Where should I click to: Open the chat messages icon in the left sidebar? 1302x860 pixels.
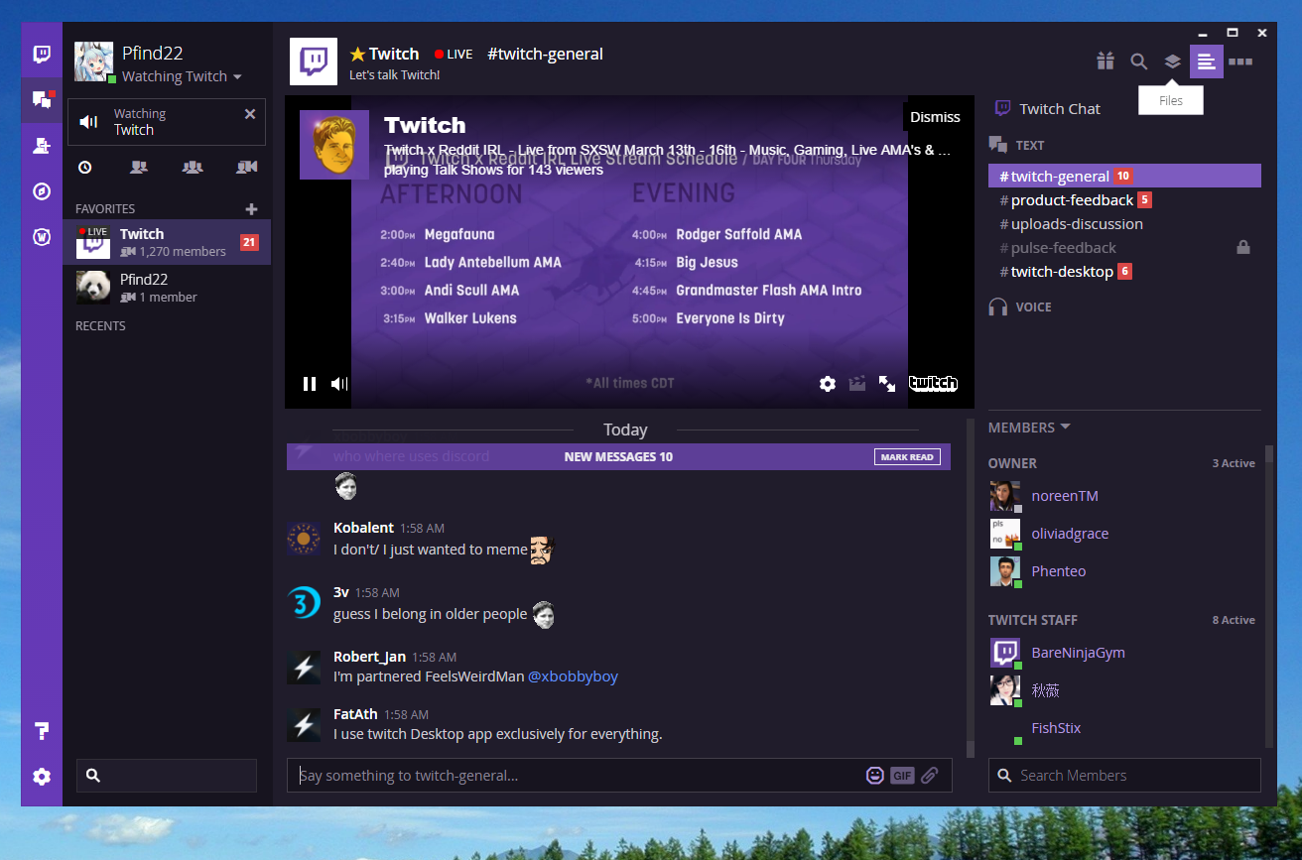(x=41, y=98)
